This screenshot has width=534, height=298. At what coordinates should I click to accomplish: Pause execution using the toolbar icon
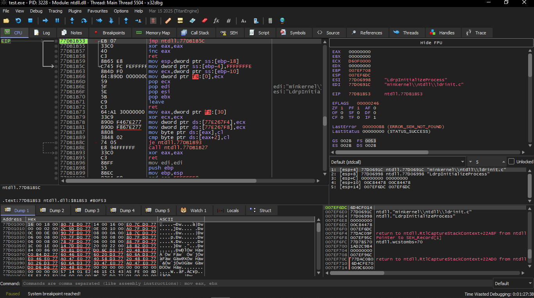point(57,21)
